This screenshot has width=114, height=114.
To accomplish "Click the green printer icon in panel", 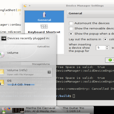I will coord(4,112).
